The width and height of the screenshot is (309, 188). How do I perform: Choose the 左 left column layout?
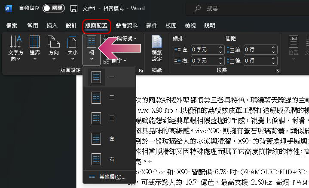109,139
